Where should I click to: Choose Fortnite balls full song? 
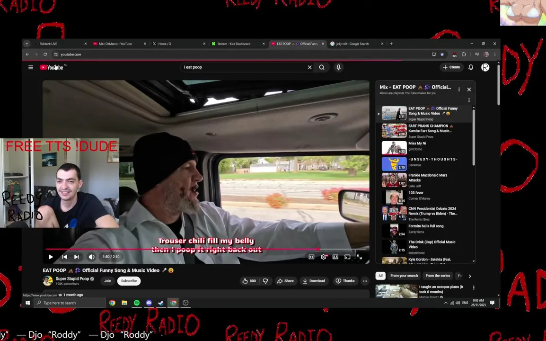[425, 230]
